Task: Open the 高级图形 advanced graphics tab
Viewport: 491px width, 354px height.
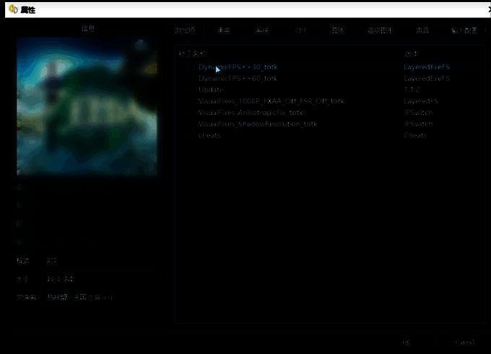Action: click(x=380, y=30)
